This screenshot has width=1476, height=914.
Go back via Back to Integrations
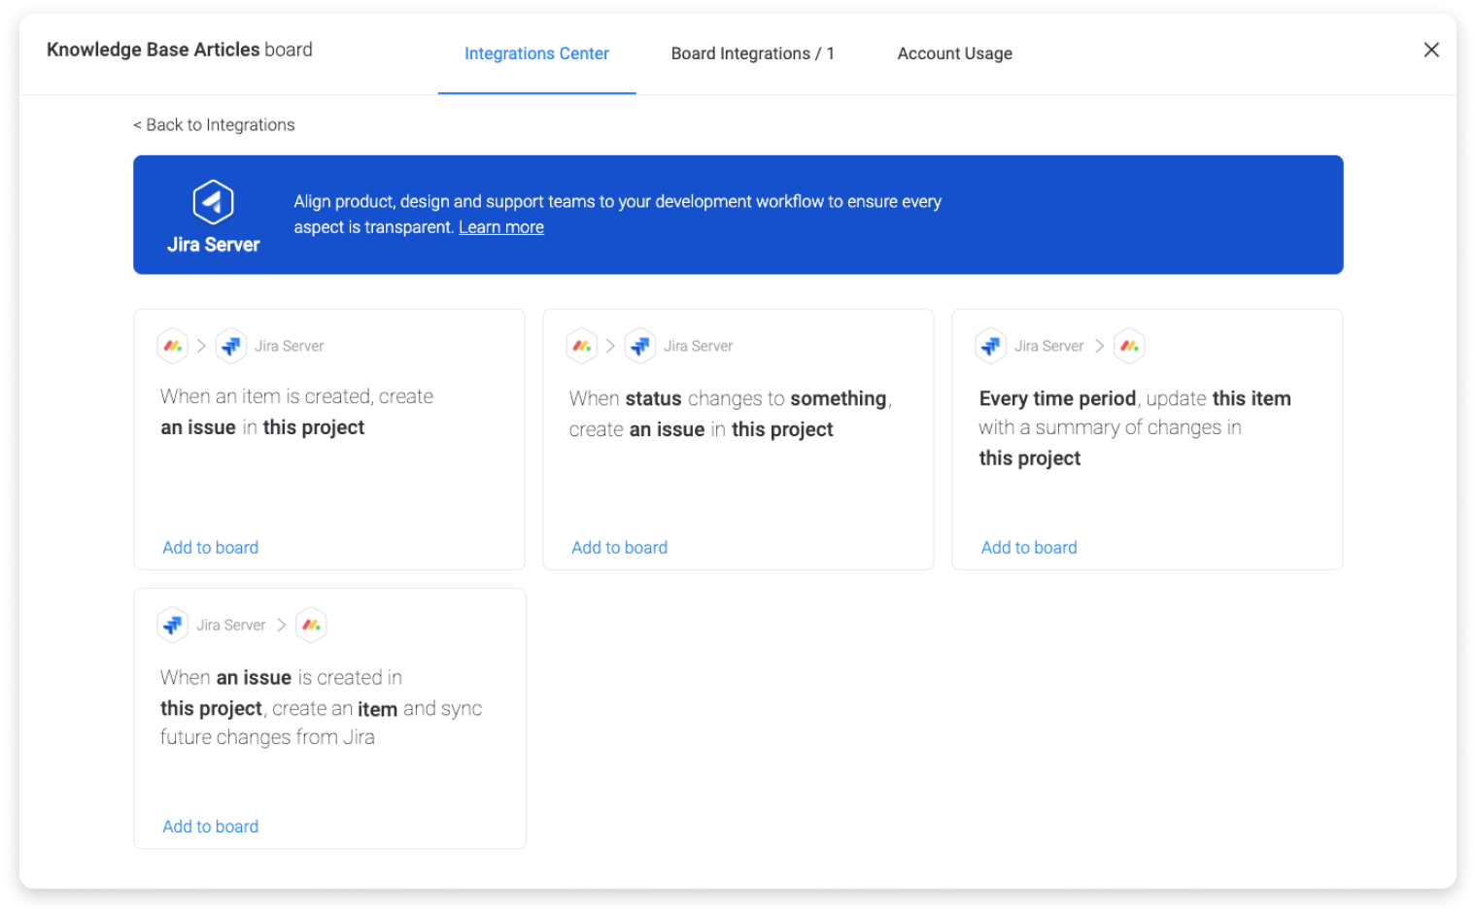[x=214, y=124]
